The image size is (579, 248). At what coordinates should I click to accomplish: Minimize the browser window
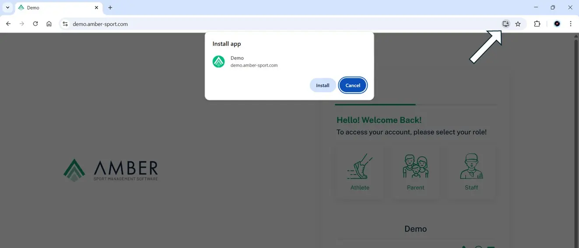(x=536, y=7)
